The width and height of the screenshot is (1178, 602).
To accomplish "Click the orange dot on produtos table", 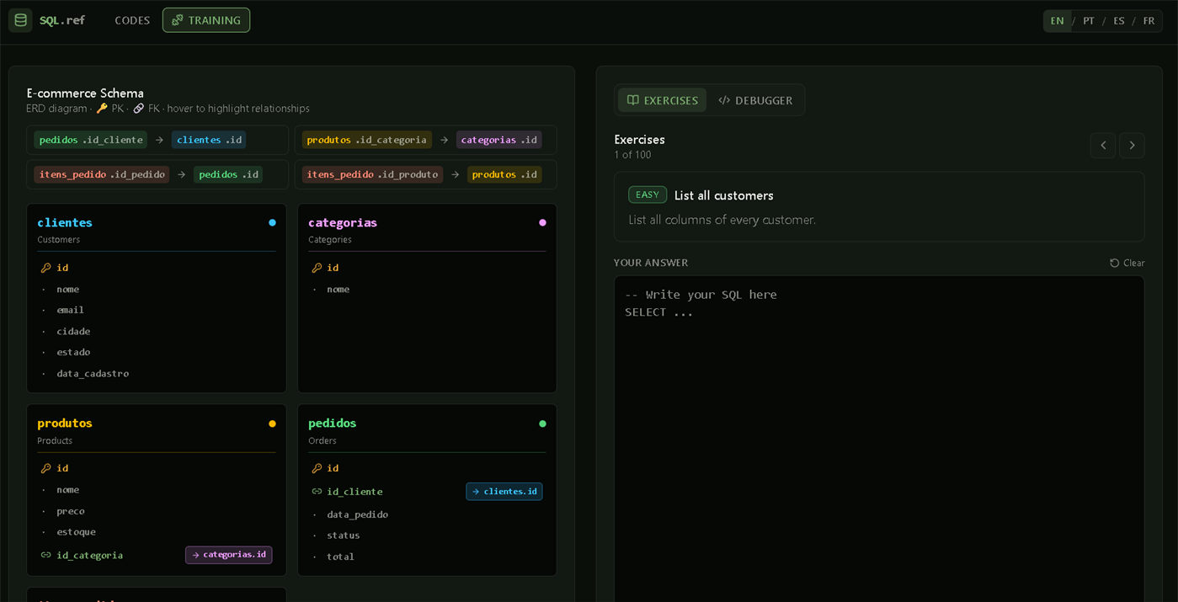I will (x=272, y=424).
